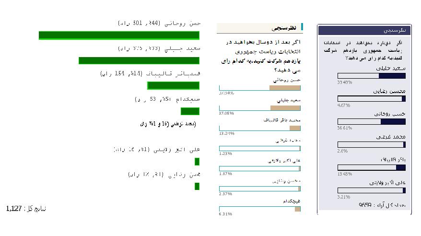
Task: Click the محمد غرضی label in right poll
Action: coord(391,137)
